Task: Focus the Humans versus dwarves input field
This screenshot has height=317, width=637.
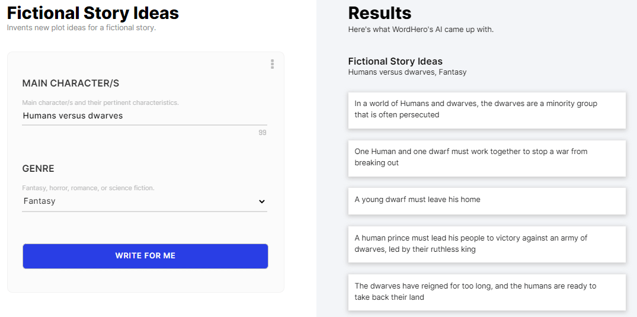Action: point(142,116)
